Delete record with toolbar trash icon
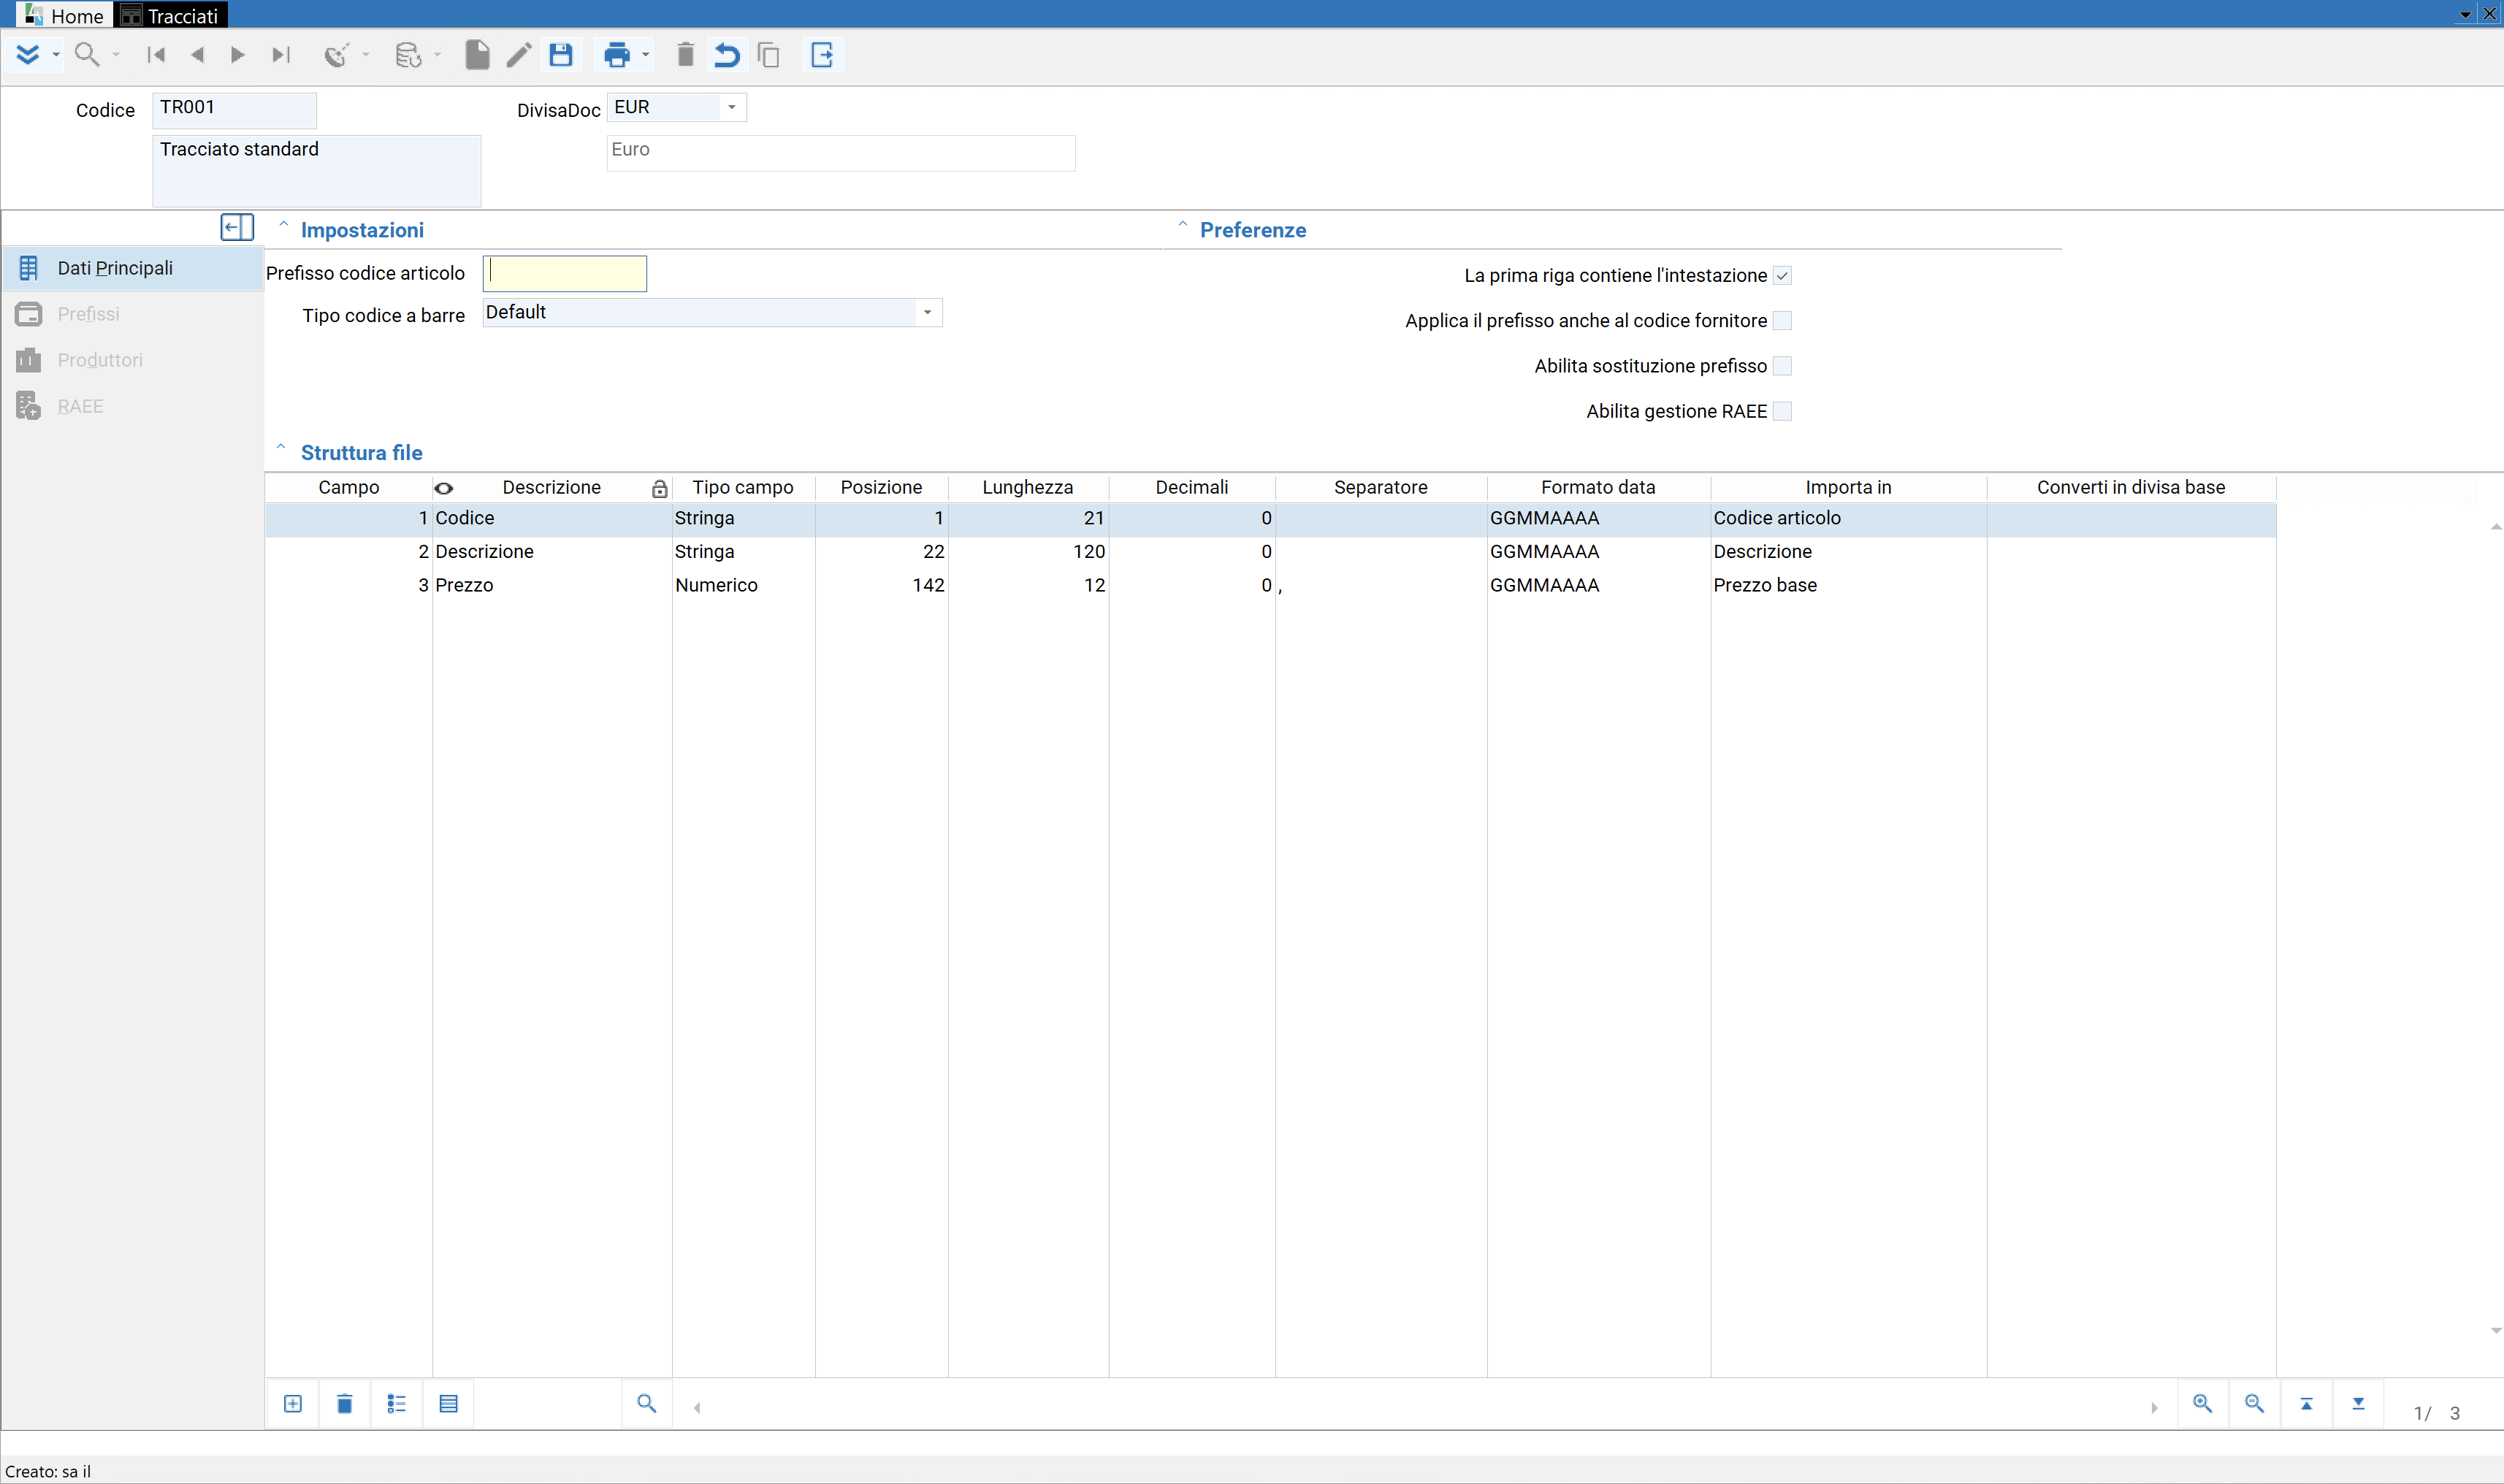Screen dimensions: 2504x1484 click(x=685, y=55)
